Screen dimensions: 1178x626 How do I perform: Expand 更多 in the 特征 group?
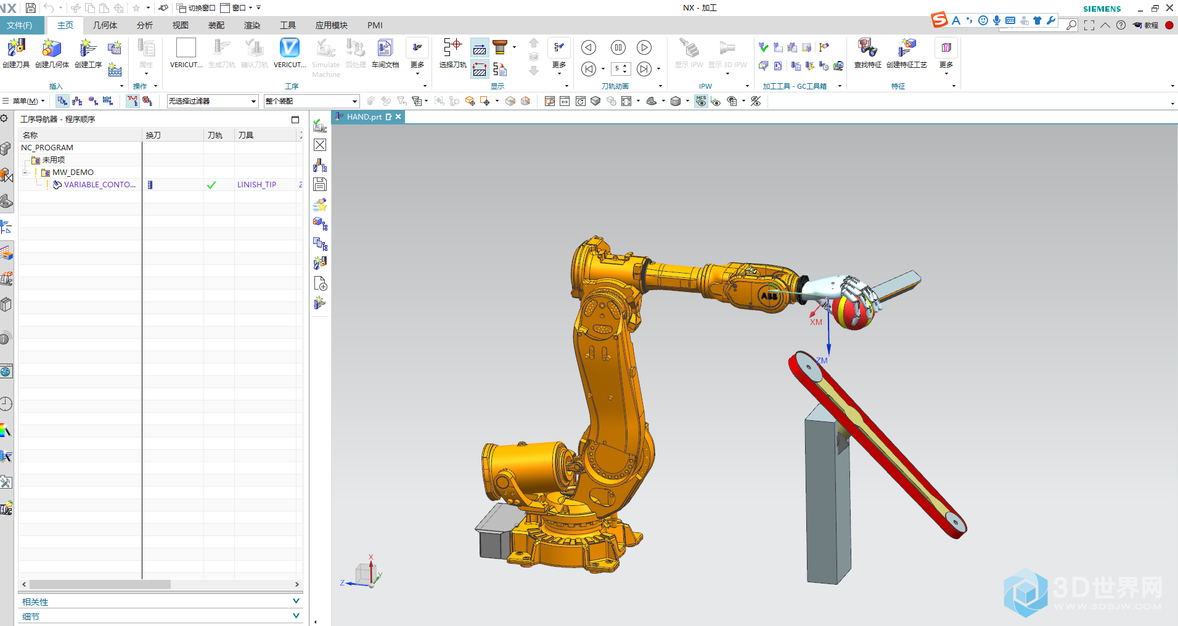coord(946,57)
